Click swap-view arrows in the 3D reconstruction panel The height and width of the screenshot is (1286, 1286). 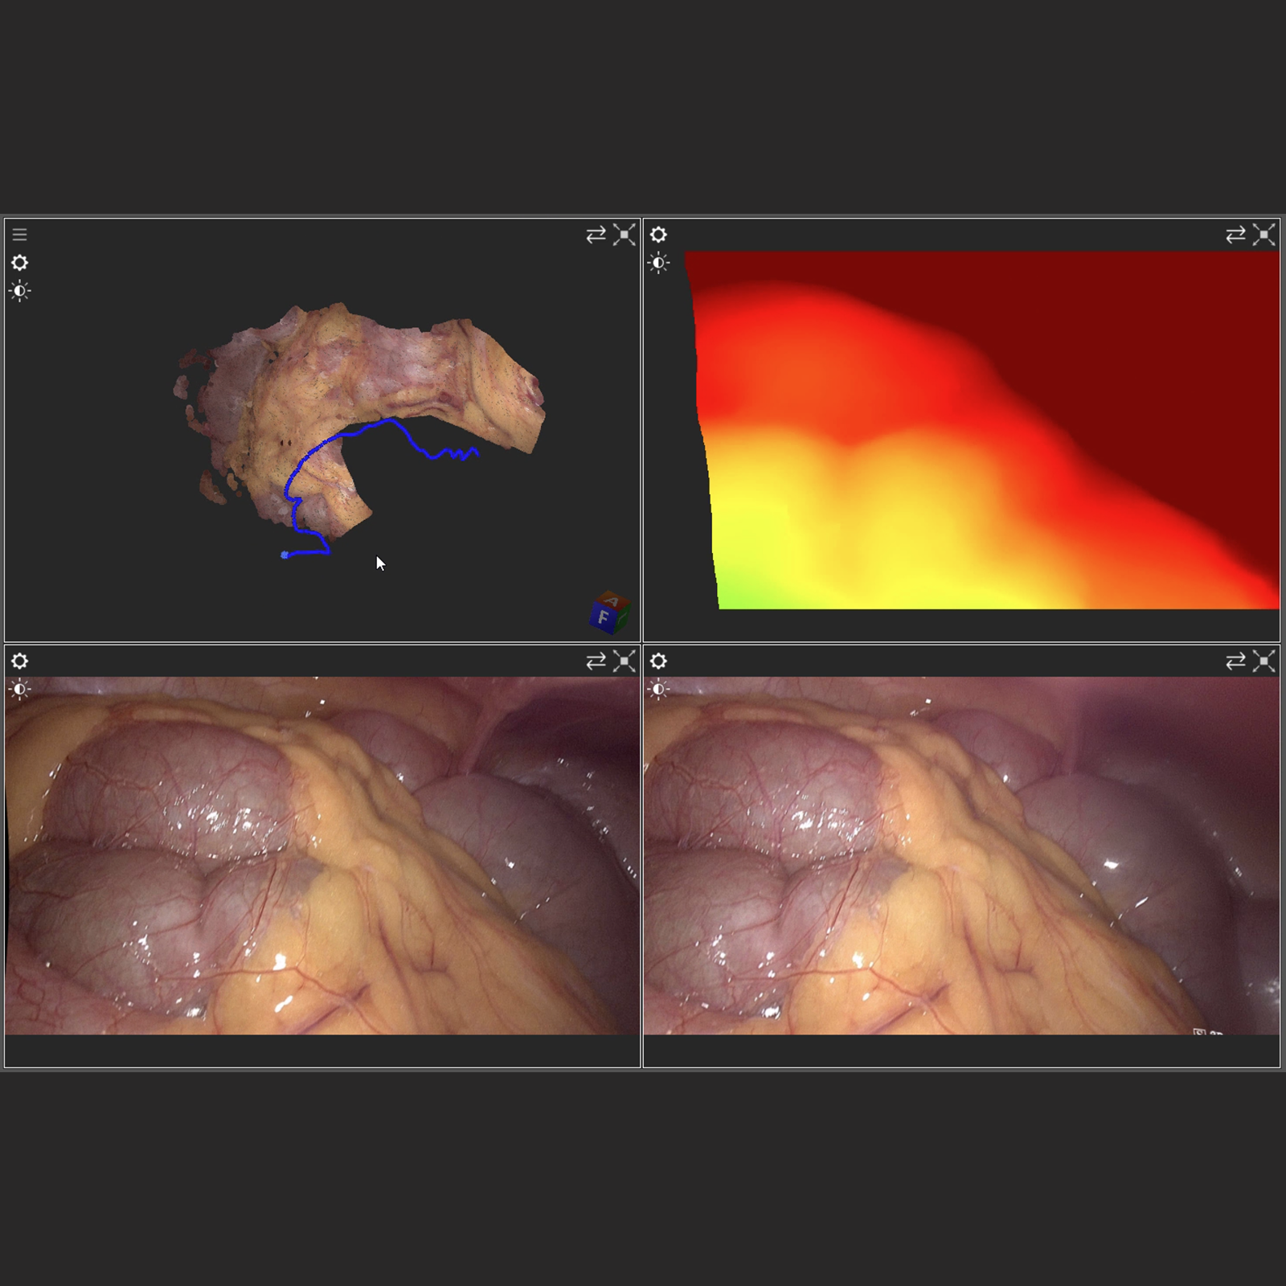pyautogui.click(x=596, y=235)
